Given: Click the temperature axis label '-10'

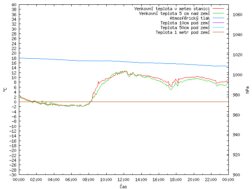Looking at the screenshot, I should pyautogui.click(x=13, y=126).
